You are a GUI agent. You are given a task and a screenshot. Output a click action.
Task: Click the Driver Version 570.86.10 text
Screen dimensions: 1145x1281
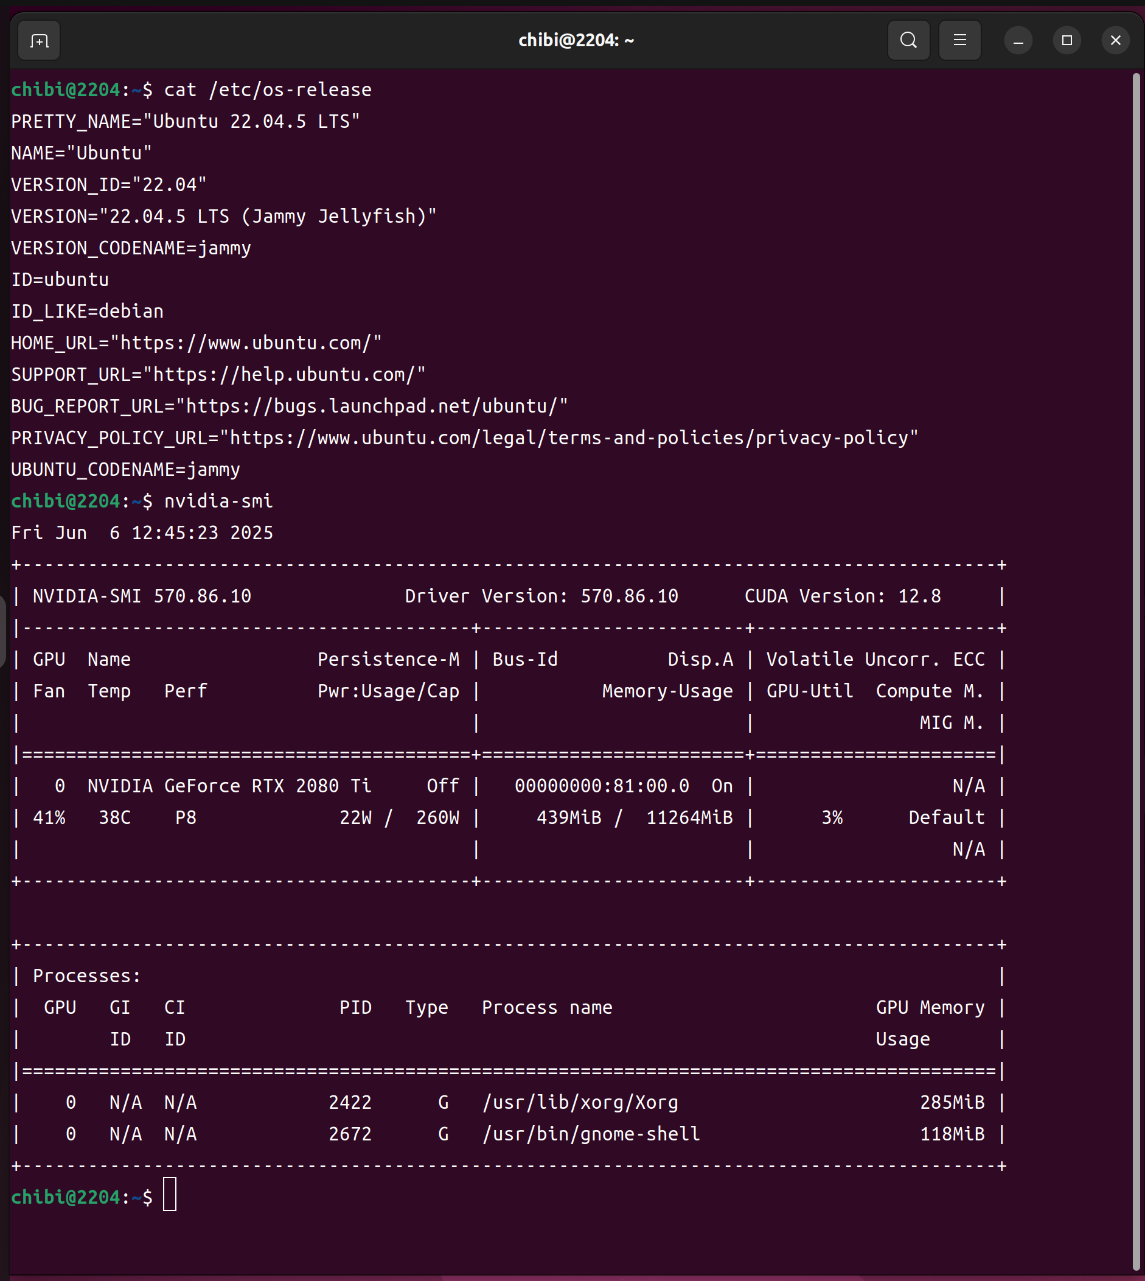click(x=541, y=596)
